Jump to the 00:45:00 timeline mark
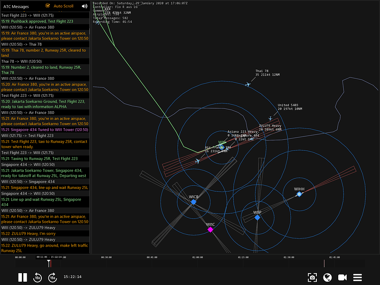Screen dimensions: 380x285 [x=152, y=257]
